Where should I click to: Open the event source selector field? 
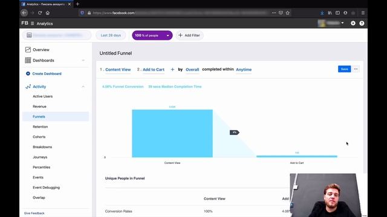57,35
